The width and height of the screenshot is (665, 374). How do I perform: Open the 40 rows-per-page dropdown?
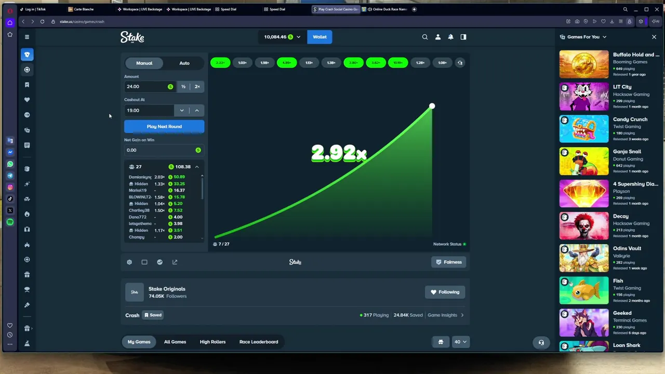tap(460, 342)
